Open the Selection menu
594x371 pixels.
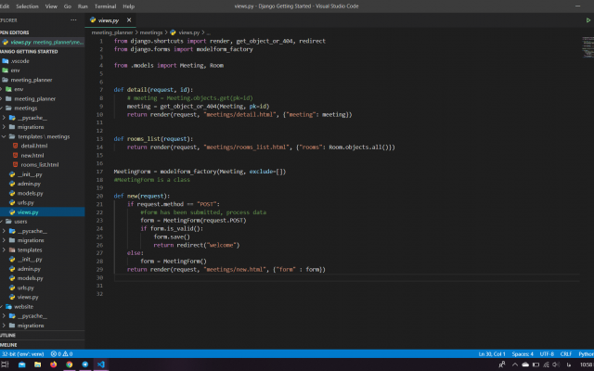click(x=27, y=6)
